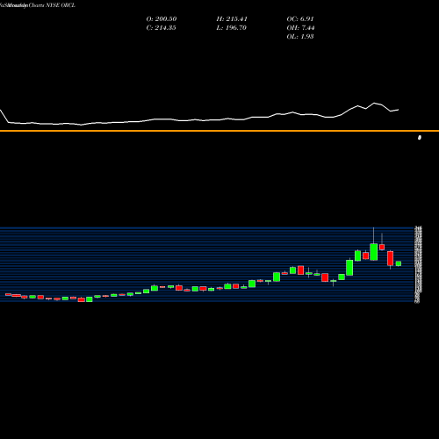
Task: Click the last green candle at chart's right end
Action: (x=399, y=263)
